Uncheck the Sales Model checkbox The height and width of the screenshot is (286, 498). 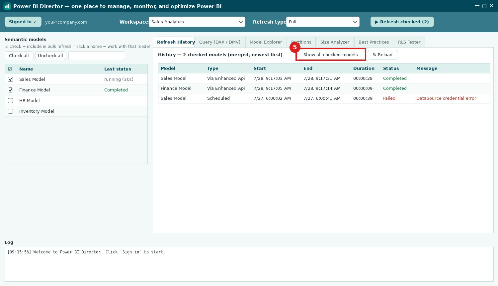(x=10, y=79)
